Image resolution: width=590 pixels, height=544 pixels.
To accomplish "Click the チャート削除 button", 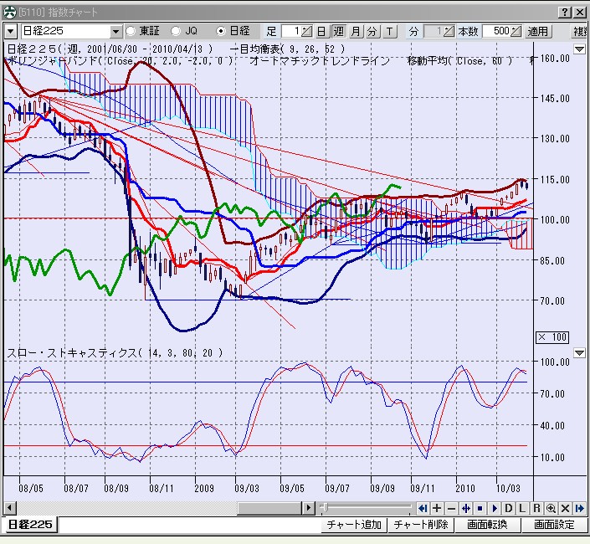I will click(421, 525).
